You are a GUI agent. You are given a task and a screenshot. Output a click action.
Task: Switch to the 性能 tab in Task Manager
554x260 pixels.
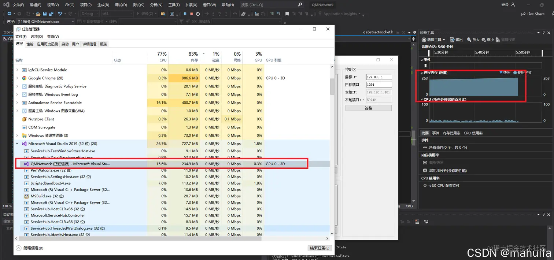pyautogui.click(x=30, y=44)
